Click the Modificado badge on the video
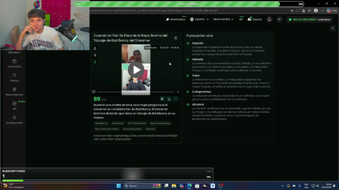This screenshot has height=190, width=339. coord(151,48)
